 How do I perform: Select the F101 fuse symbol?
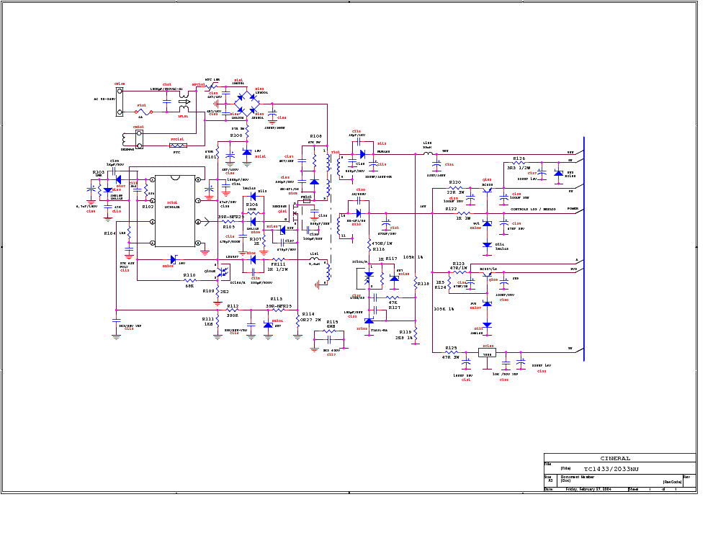(144, 112)
